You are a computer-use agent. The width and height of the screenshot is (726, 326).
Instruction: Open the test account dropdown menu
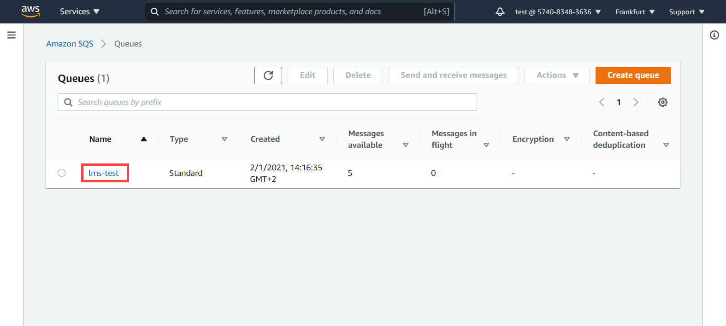tap(558, 12)
